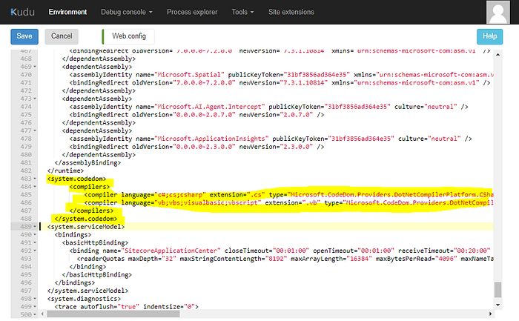The height and width of the screenshot is (321, 519).
Task: Click the </system.serviceModel> closing tag
Action: coord(87,291)
